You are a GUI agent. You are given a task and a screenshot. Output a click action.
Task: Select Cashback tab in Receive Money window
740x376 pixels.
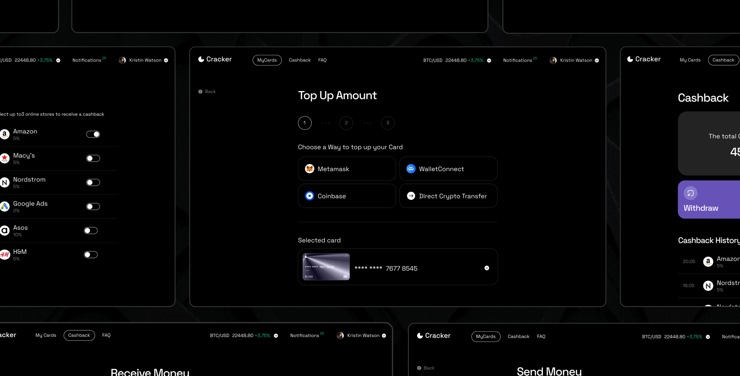(79, 335)
